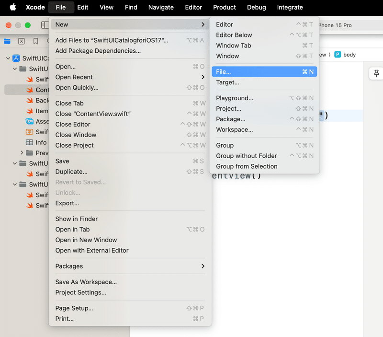
Task: Open the Product menu
Action: (225, 7)
